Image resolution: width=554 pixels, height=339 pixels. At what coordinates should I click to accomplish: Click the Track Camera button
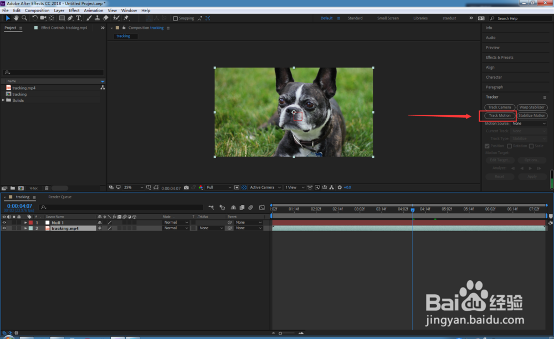(x=500, y=107)
